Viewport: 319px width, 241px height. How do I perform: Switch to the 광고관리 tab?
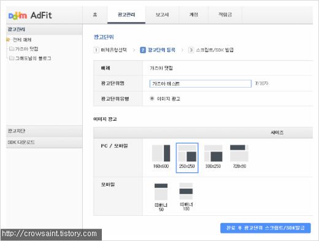tap(126, 15)
